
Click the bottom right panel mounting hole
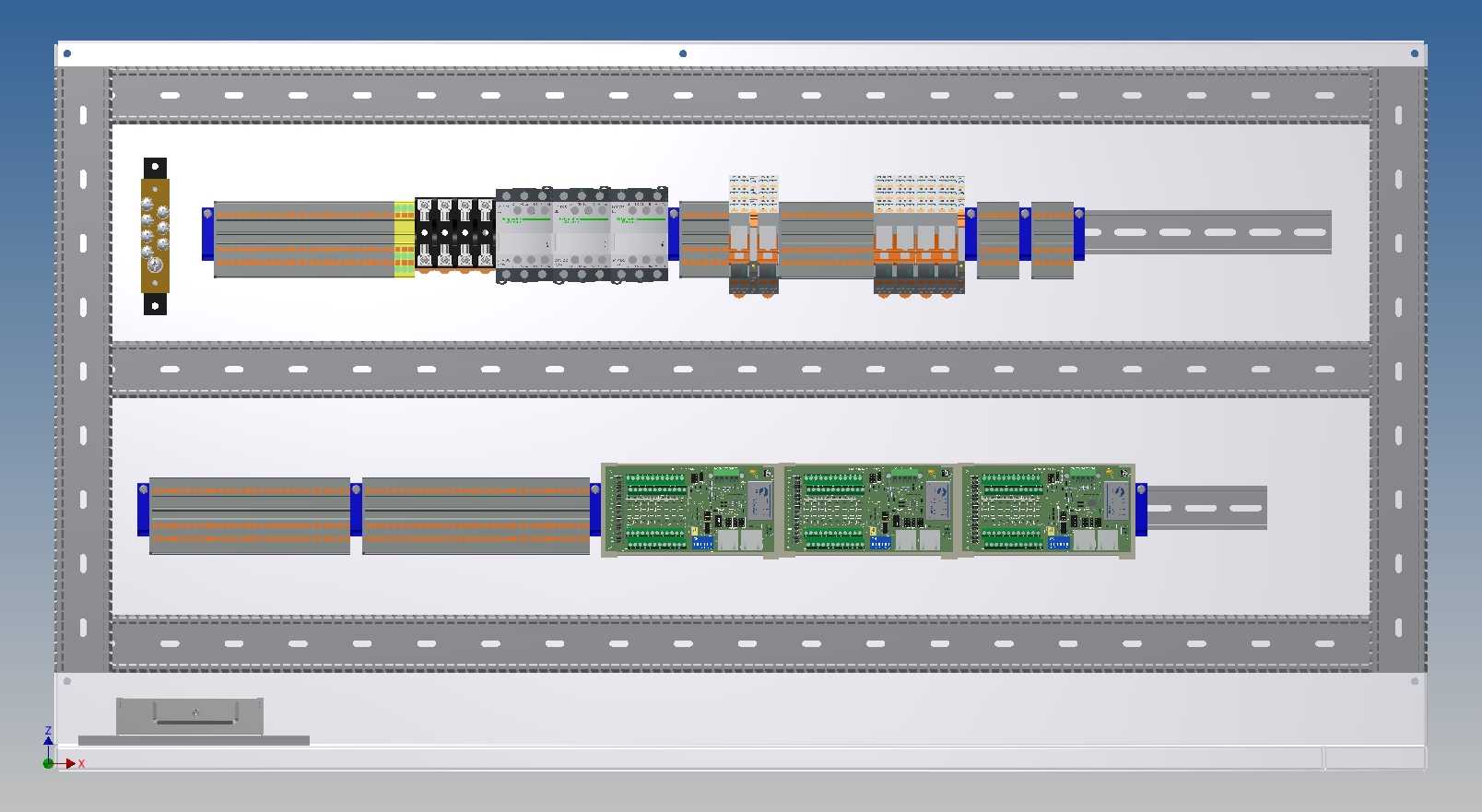coord(1415,681)
